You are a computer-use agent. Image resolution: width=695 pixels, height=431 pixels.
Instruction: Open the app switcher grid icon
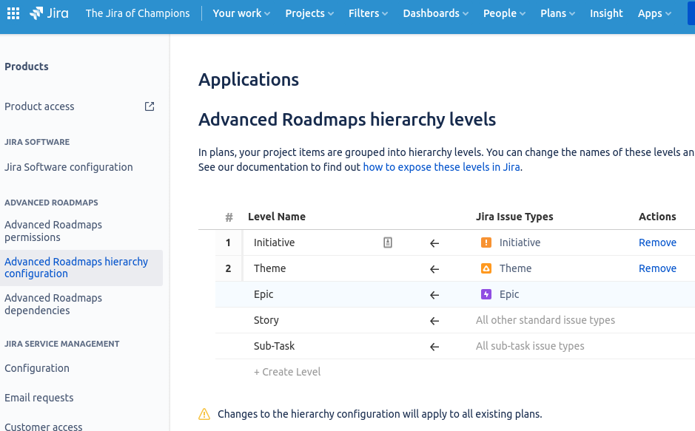pyautogui.click(x=15, y=13)
